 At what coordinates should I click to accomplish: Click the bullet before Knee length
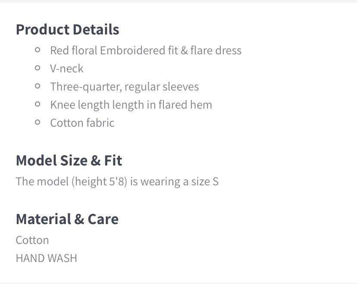click(38, 104)
